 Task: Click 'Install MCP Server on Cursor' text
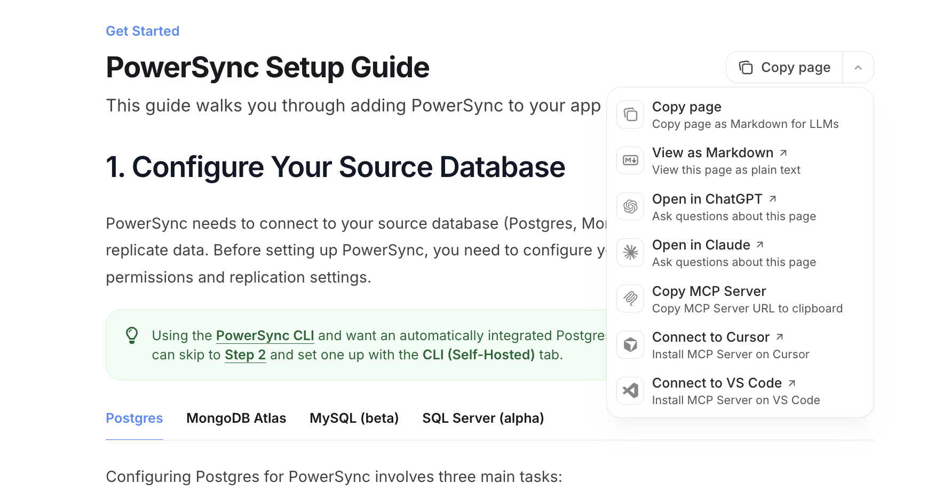[x=731, y=355]
